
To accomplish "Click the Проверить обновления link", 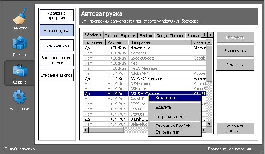I will (x=232, y=149).
